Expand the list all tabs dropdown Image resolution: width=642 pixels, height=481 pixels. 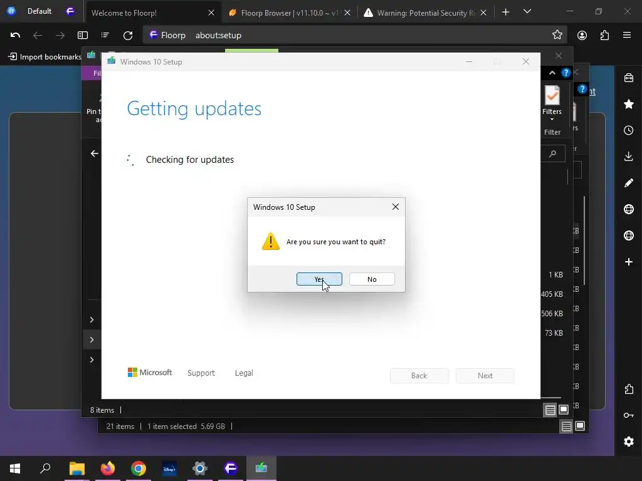527,11
